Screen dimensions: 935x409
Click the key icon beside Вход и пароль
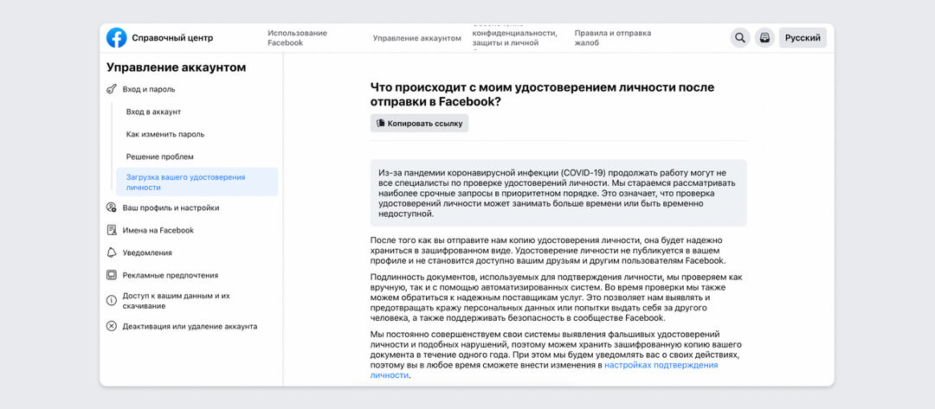click(x=112, y=89)
